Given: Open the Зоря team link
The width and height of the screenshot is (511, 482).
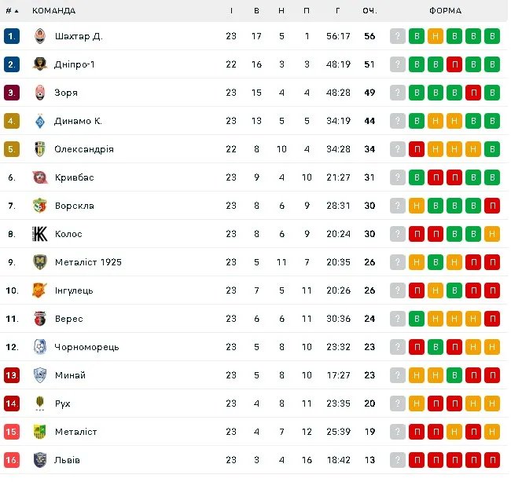Looking at the screenshot, I should coord(66,93).
